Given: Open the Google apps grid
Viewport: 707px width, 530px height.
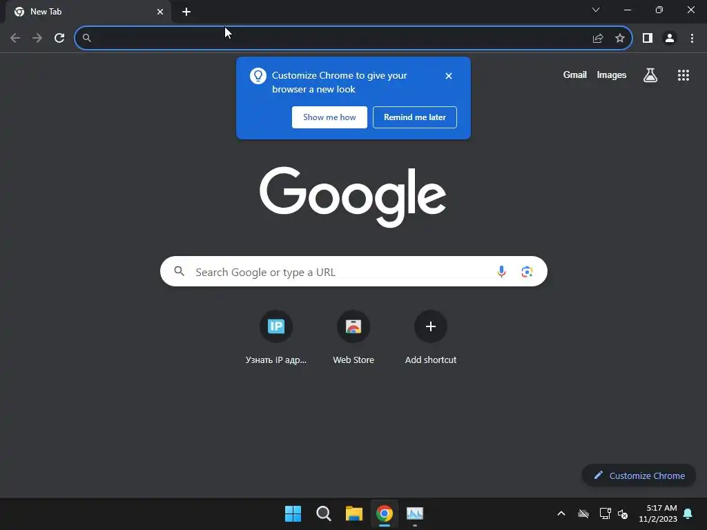Looking at the screenshot, I should pyautogui.click(x=683, y=75).
